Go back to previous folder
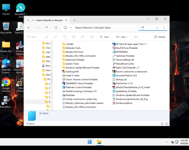Image resolution: width=189 pixels, height=150 pixels. tap(29, 28)
